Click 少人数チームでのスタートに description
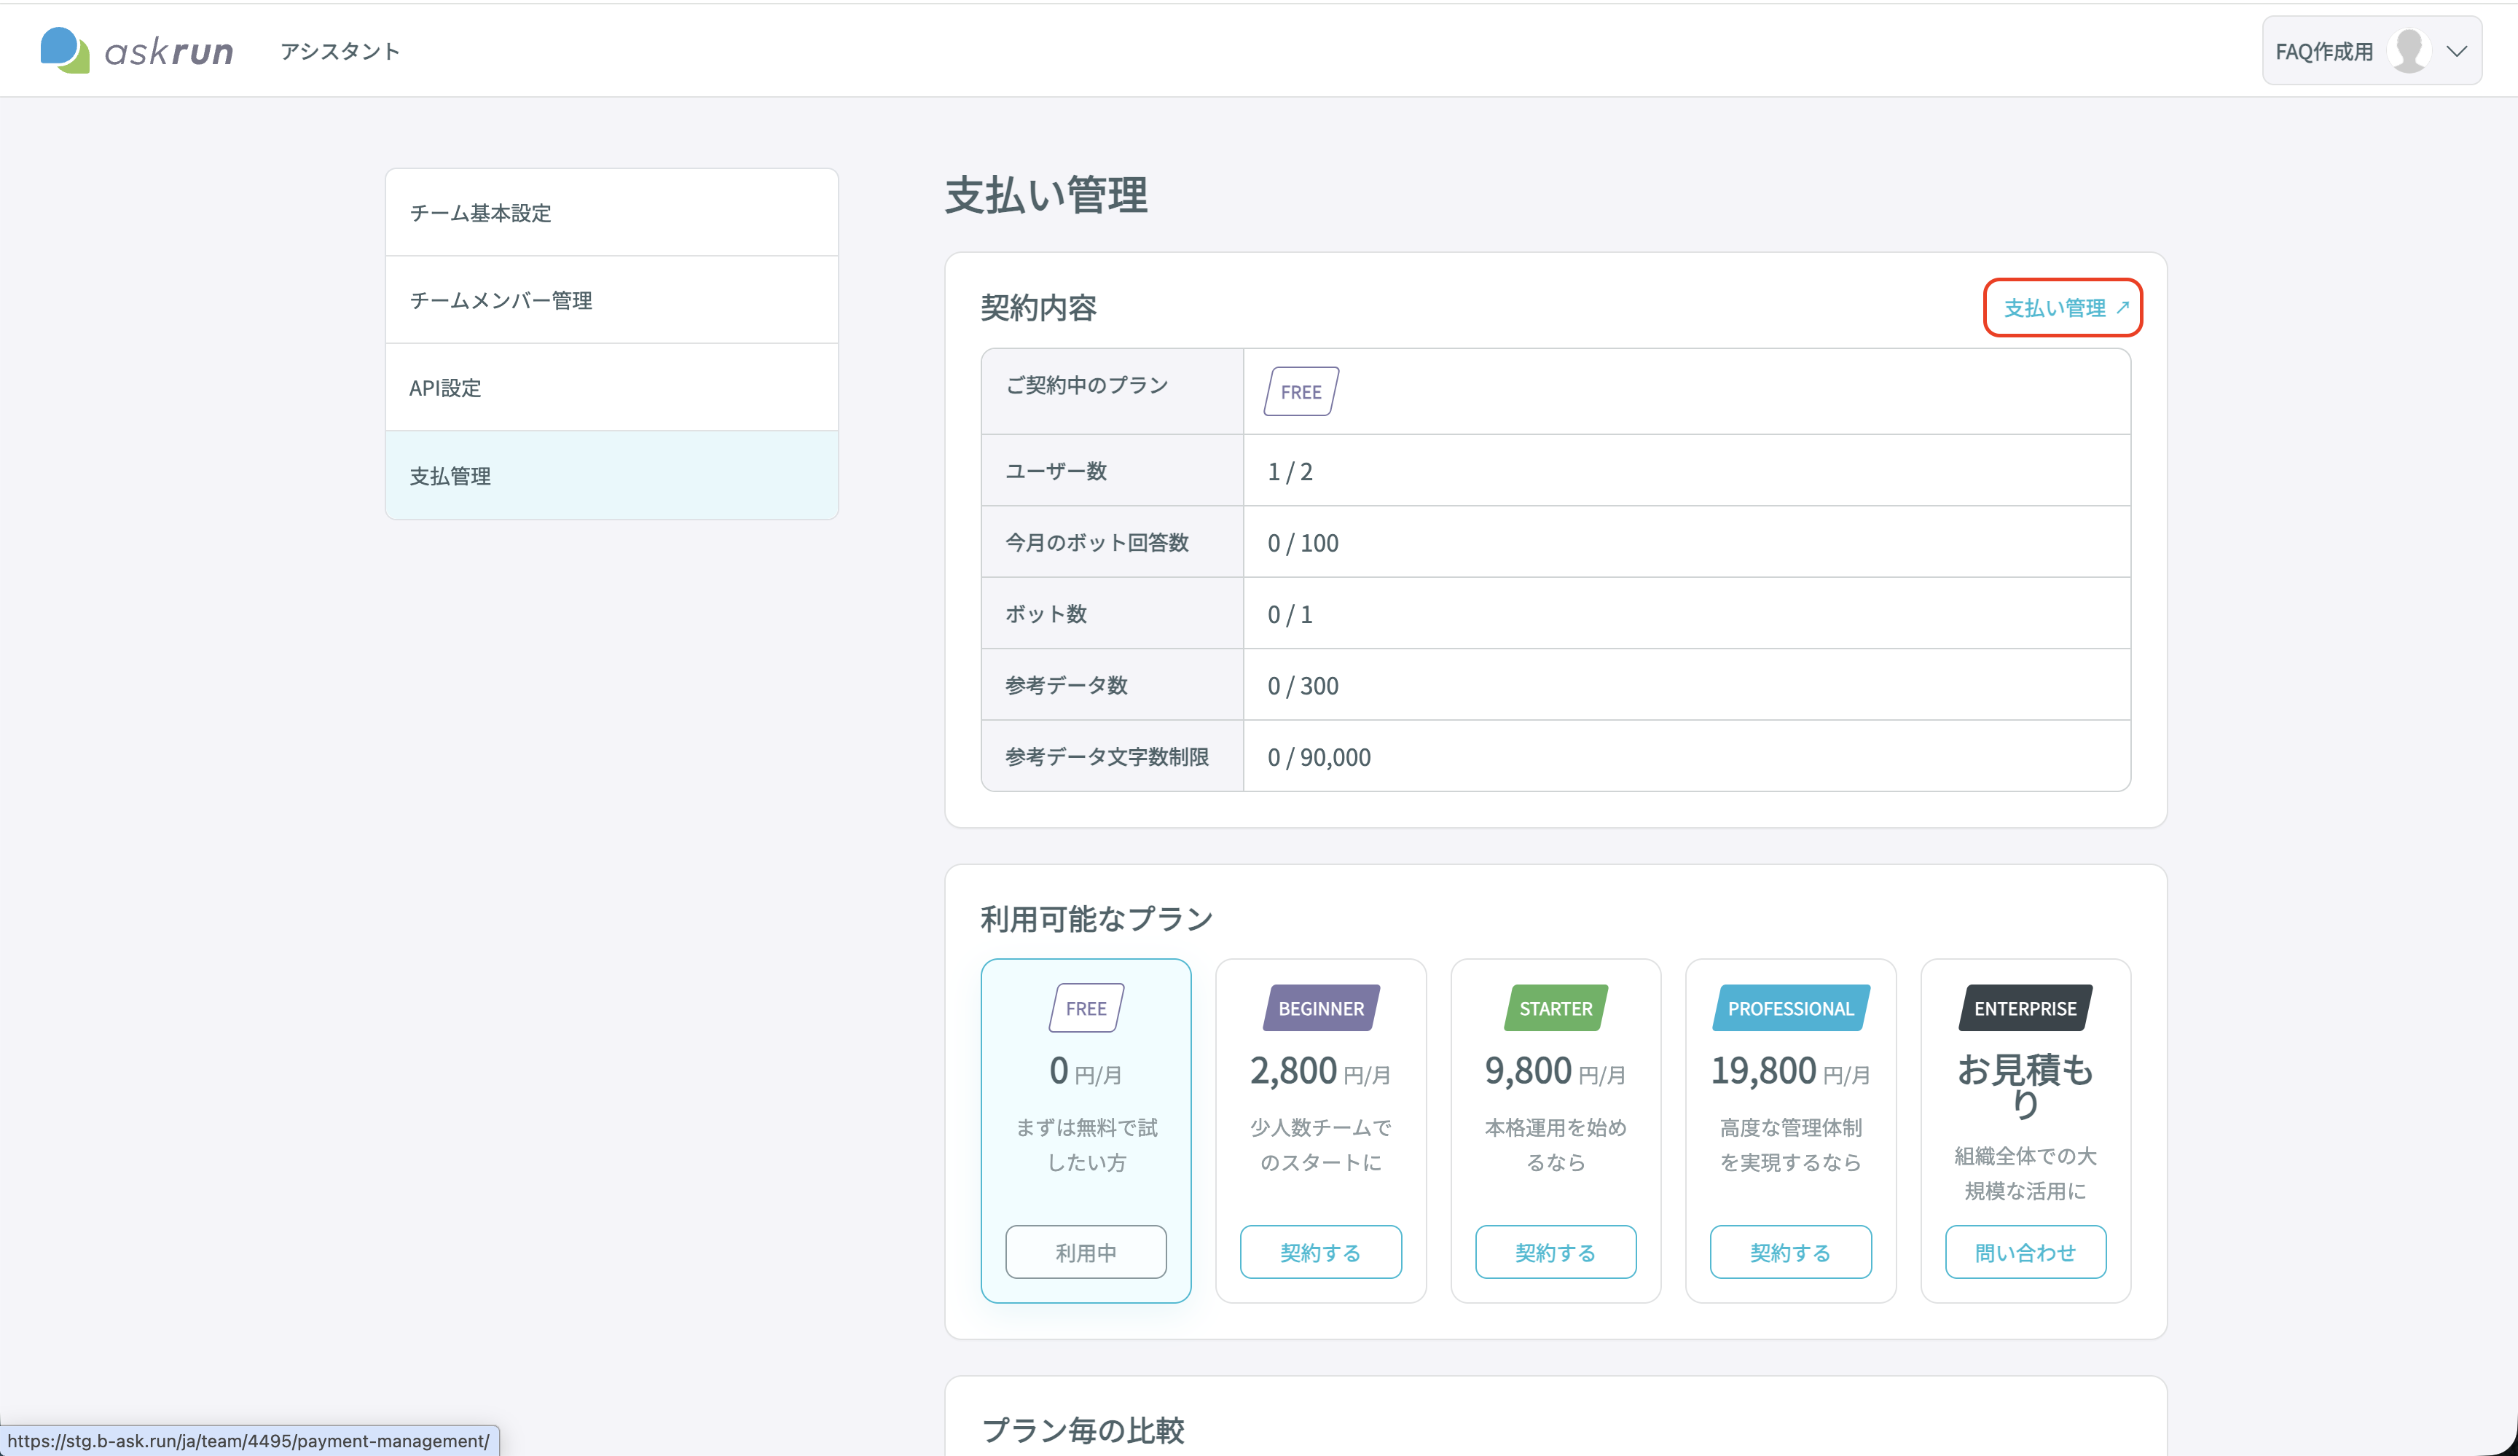The width and height of the screenshot is (2518, 1456). pyautogui.click(x=1321, y=1146)
